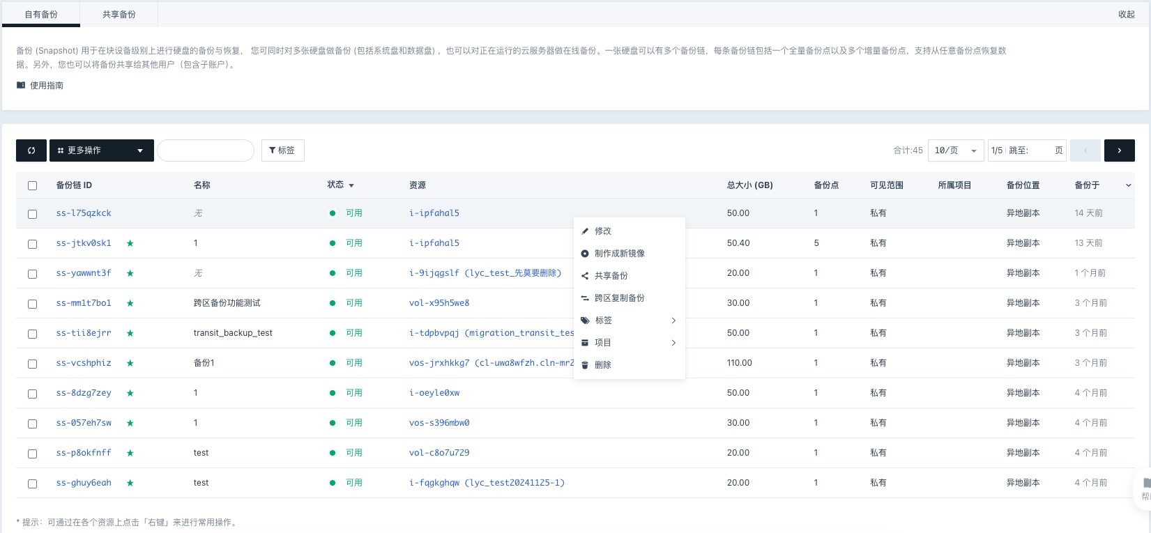Click the 制作成新镜像 disc icon
This screenshot has height=533, width=1151.
[585, 254]
